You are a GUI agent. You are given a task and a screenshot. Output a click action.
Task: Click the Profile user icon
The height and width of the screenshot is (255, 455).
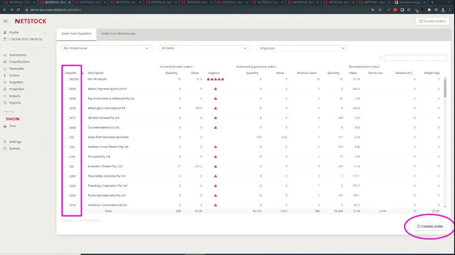click(5, 32)
